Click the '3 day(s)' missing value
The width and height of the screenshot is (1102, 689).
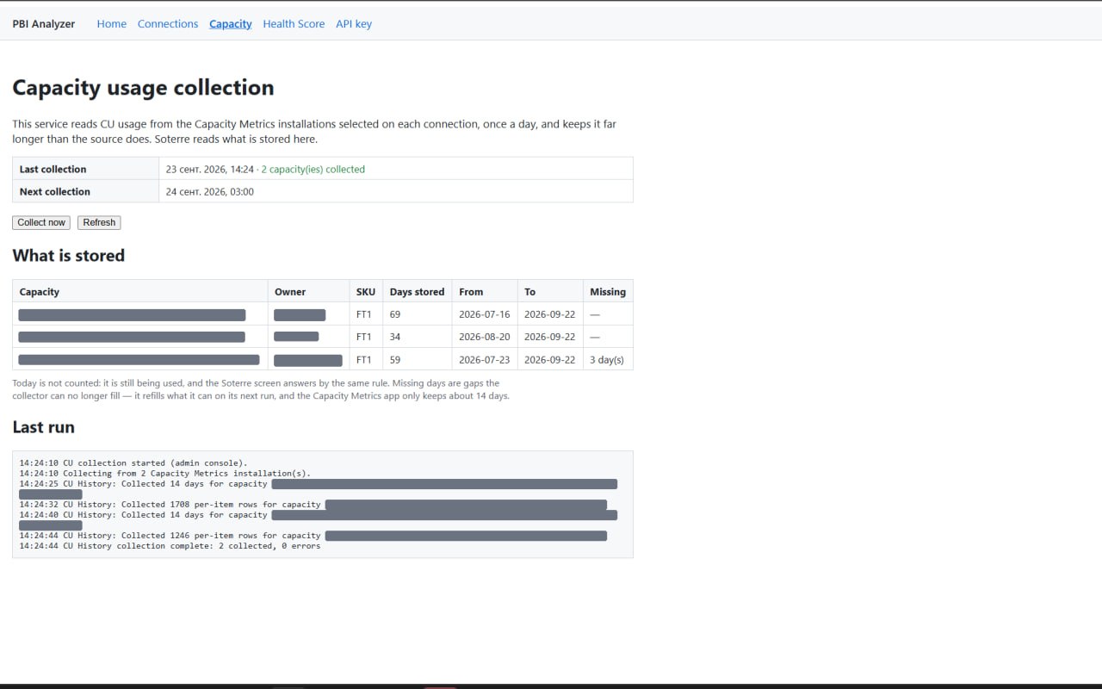coord(607,360)
